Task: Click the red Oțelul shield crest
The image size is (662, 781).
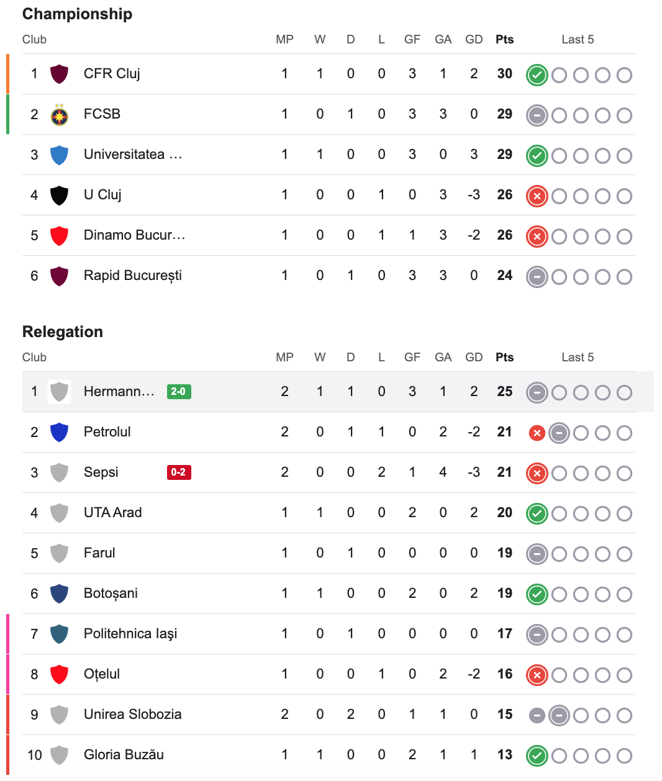Action: point(59,674)
